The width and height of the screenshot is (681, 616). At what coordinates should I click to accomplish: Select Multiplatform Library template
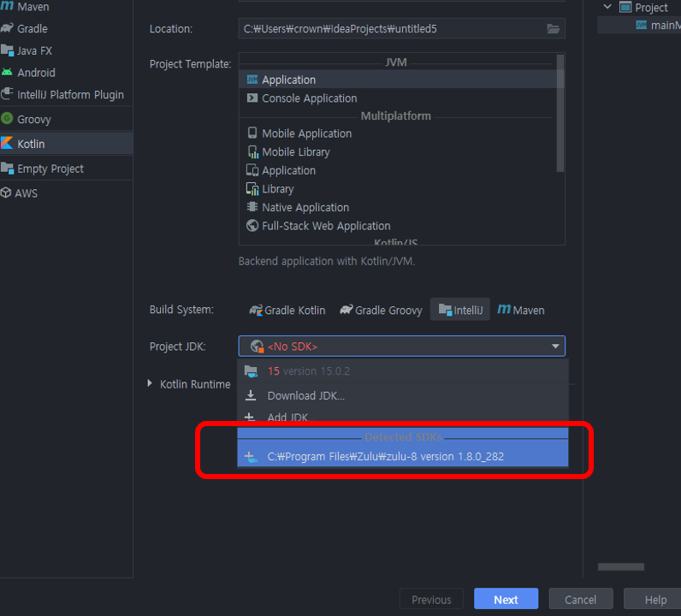coord(398,189)
